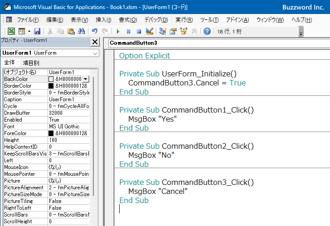Open the 挿入(I) menu
This screenshot has width=330, height=226.
pyautogui.click(x=103, y=20)
